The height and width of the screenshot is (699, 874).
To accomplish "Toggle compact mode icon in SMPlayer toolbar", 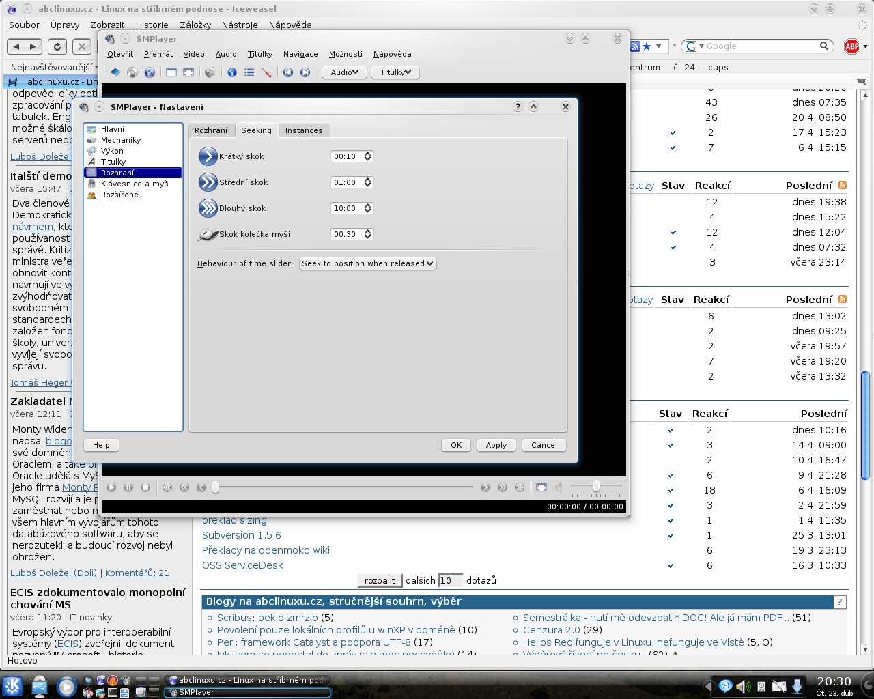I will [171, 72].
